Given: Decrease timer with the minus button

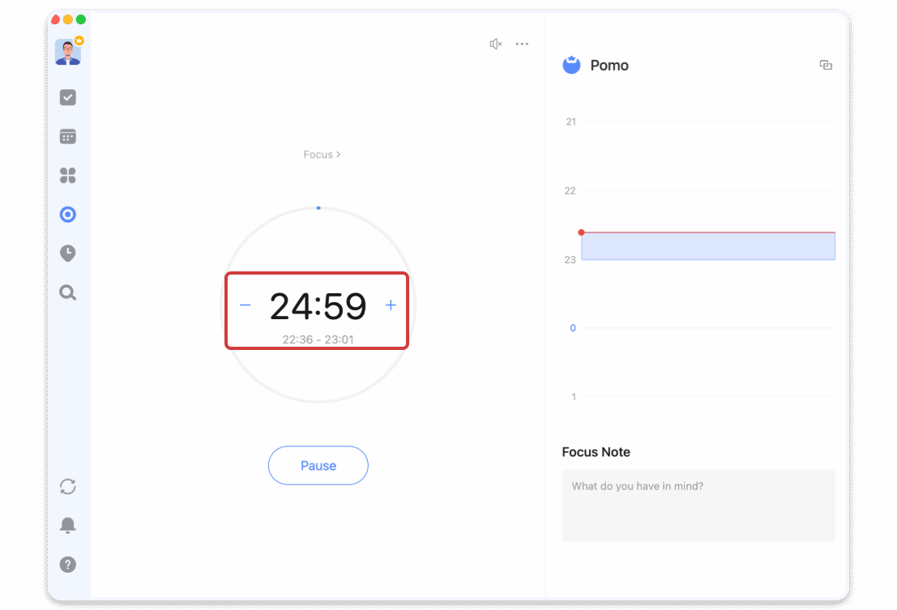Looking at the screenshot, I should pos(246,305).
